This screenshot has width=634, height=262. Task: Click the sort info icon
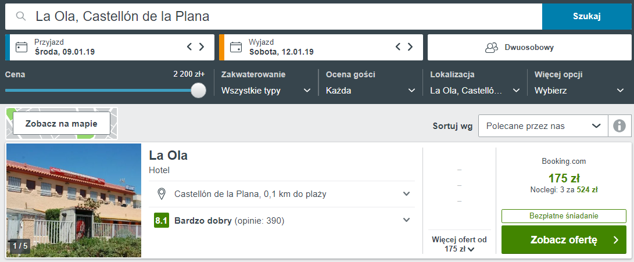pos(619,125)
